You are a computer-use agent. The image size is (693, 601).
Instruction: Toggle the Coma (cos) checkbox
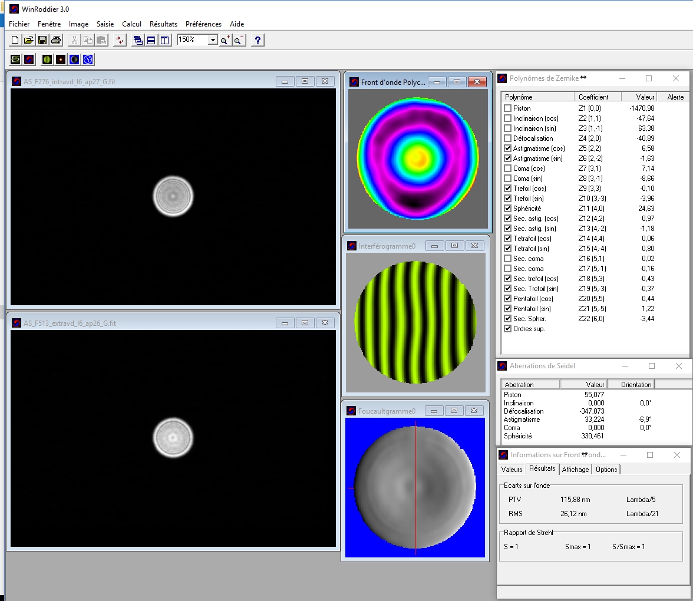pos(507,169)
